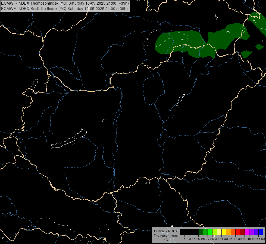Pick the lime 29-30 legend swatch
The height and width of the screenshot is (244, 266).
(215, 232)
